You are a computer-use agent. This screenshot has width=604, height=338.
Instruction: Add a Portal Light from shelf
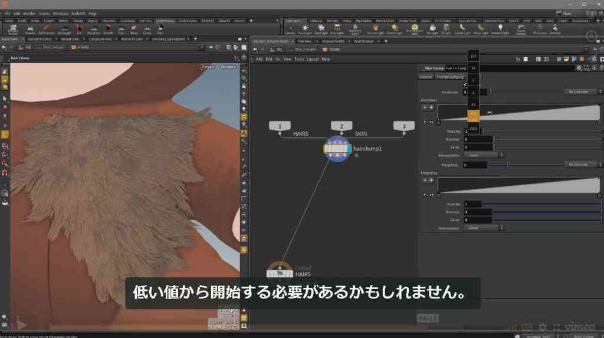pos(480,29)
